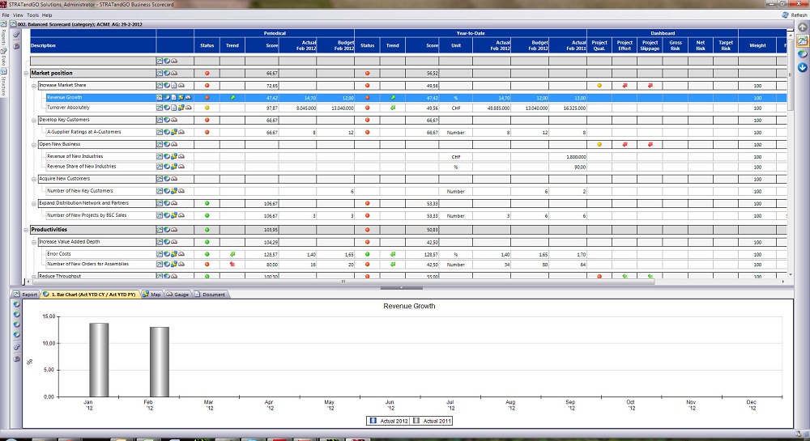Open the Tools menu
810x441 pixels.
(32, 15)
